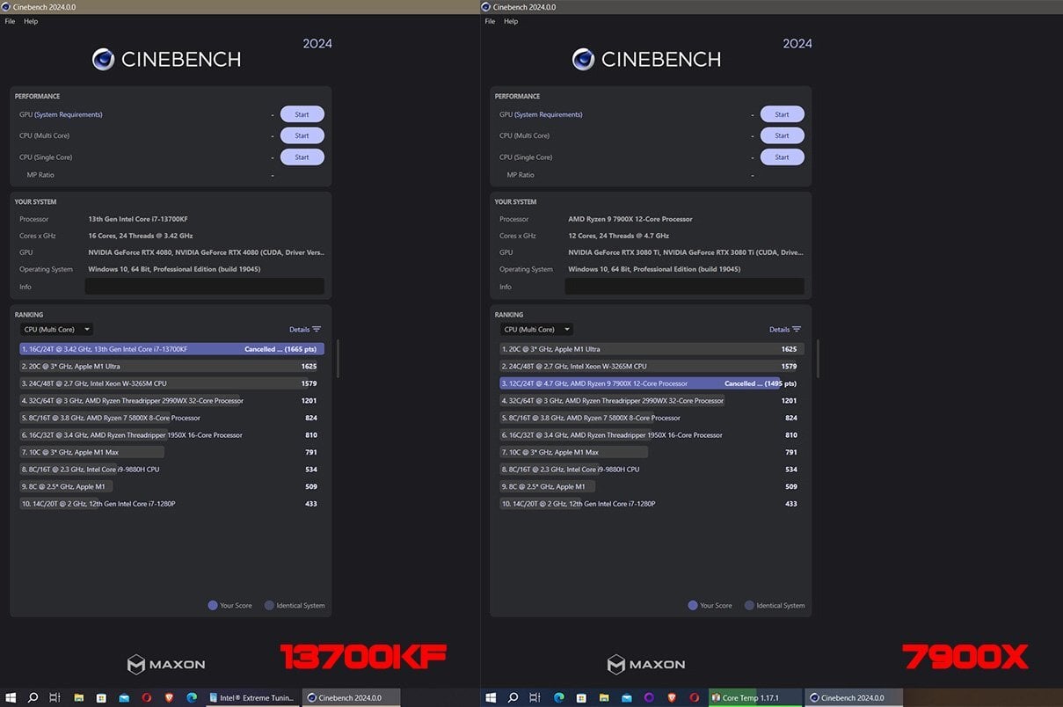Viewport: 1063px width, 707px height.
Task: Select Xeon W-3265M row in right ranking
Action: pyautogui.click(x=652, y=367)
